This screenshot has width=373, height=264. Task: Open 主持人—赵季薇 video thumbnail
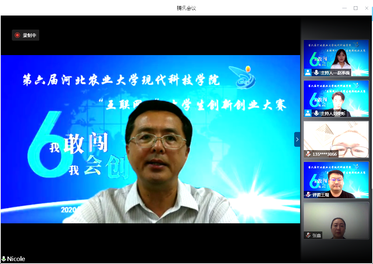tap(336, 58)
